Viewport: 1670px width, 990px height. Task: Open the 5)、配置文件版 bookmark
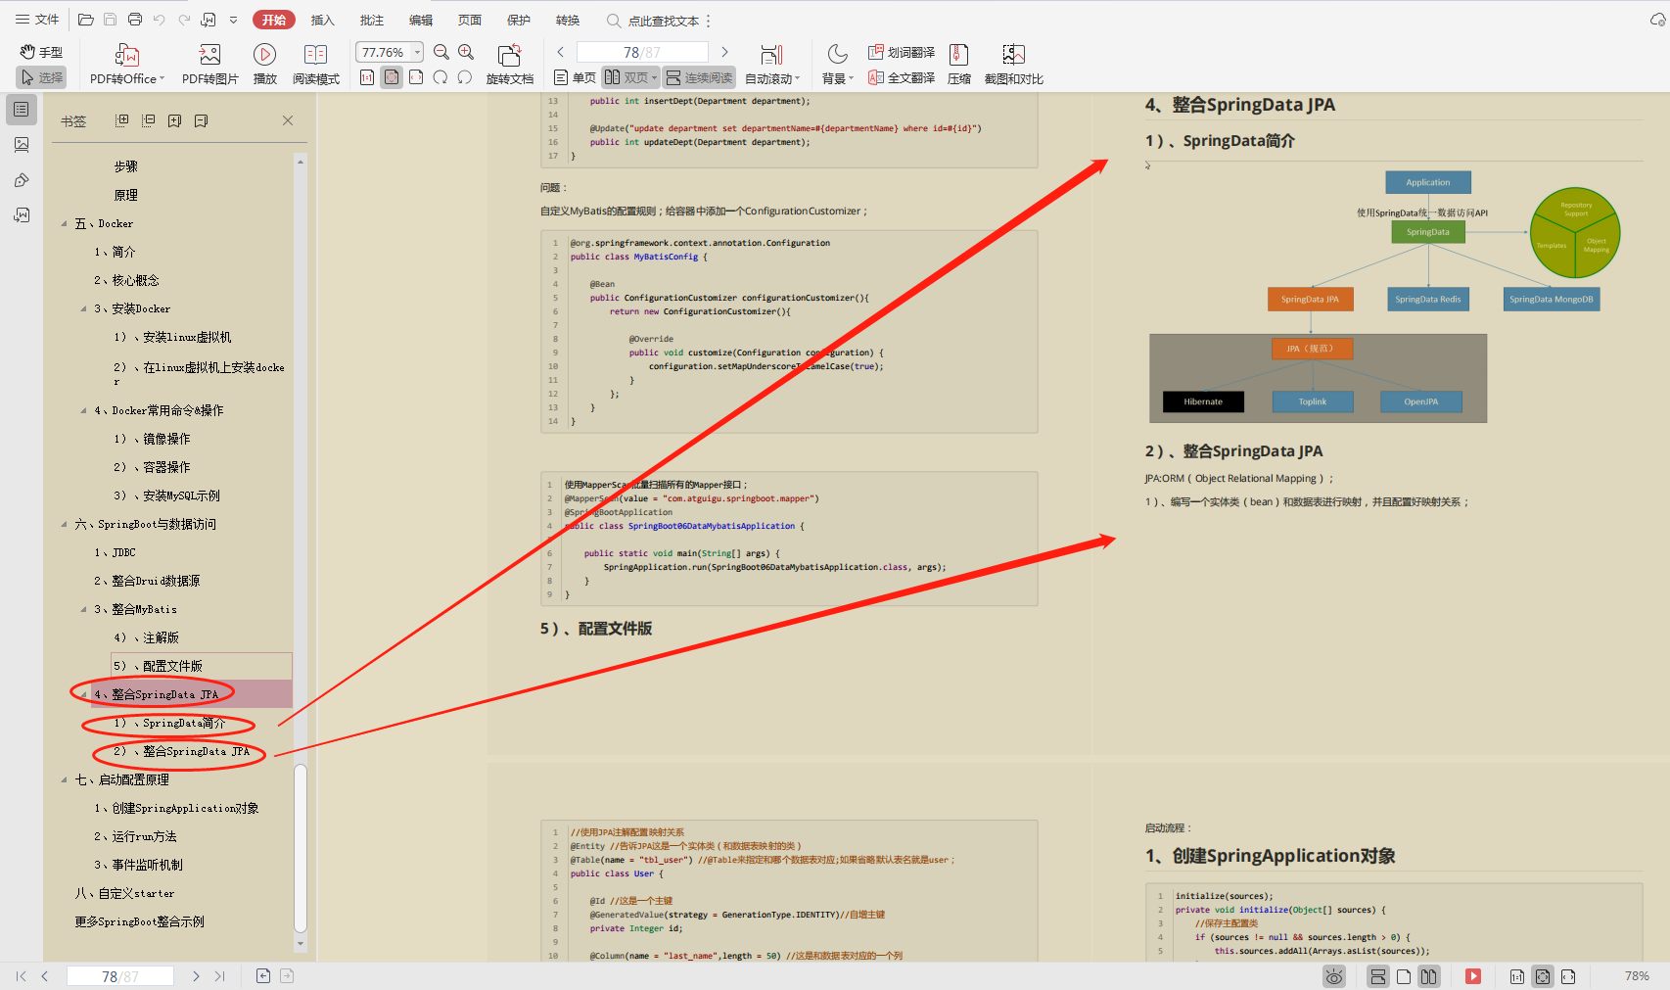(158, 666)
